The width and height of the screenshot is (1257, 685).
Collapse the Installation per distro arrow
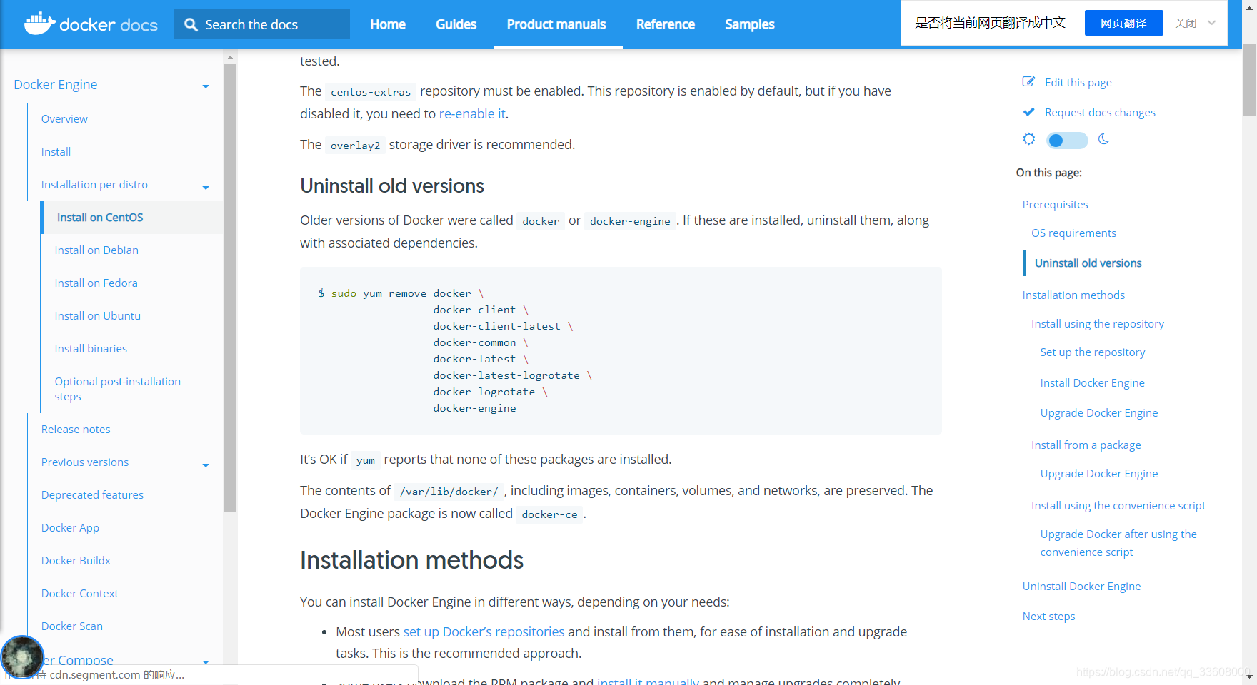click(206, 188)
